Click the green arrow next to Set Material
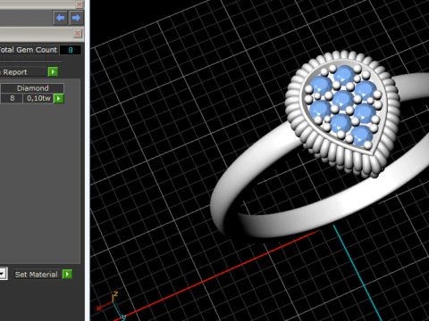Screen dimensions: 429x321 [67, 274]
